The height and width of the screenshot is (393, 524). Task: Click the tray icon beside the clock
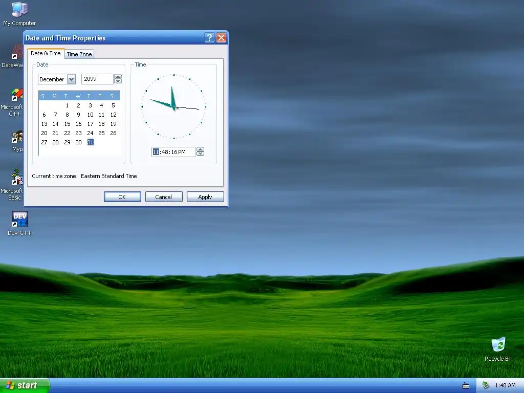coord(486,385)
